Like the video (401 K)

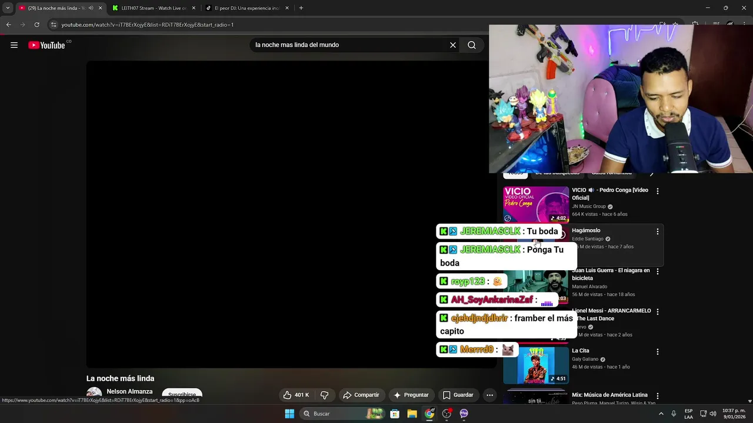pyautogui.click(x=295, y=395)
